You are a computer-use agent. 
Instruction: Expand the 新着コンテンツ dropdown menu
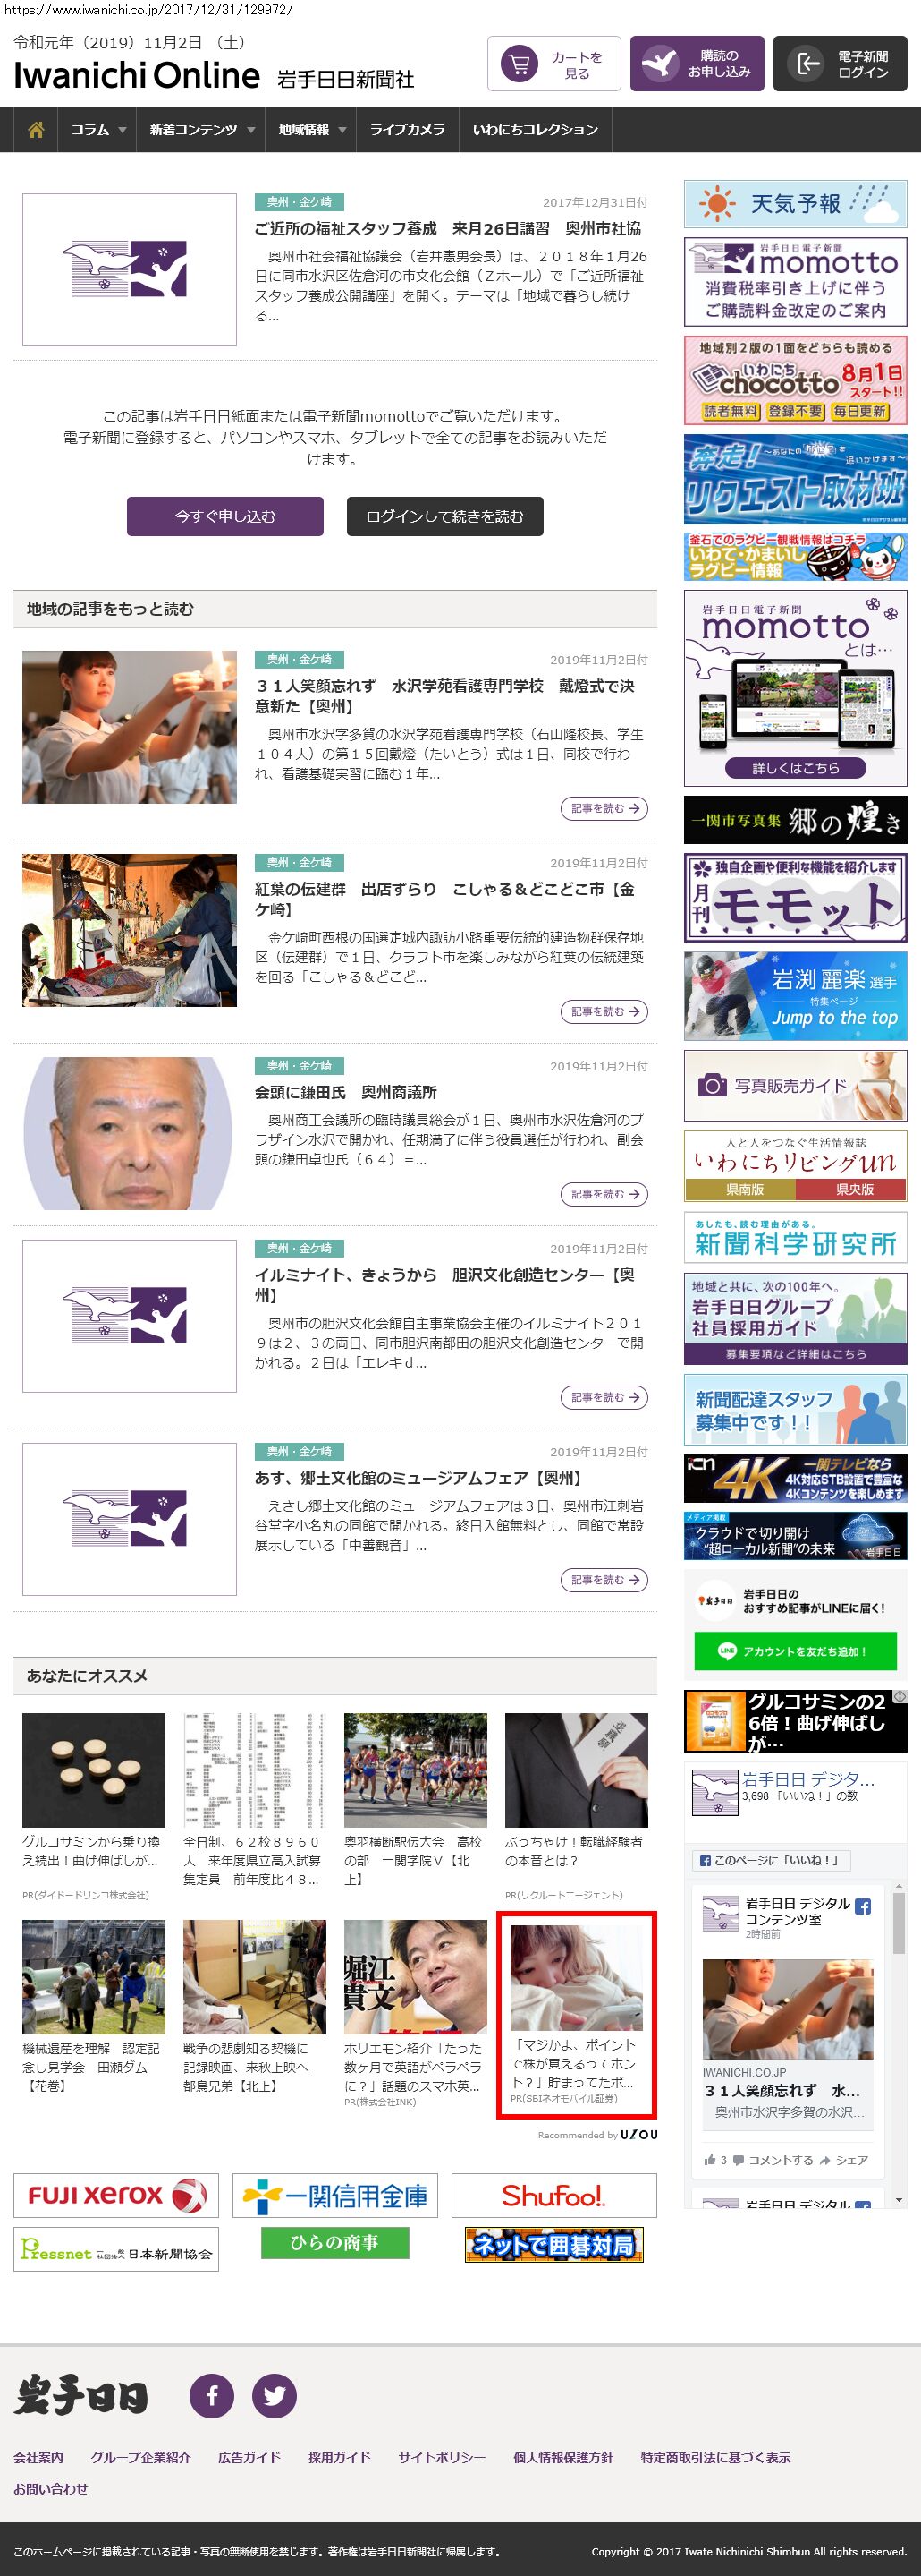point(201,130)
